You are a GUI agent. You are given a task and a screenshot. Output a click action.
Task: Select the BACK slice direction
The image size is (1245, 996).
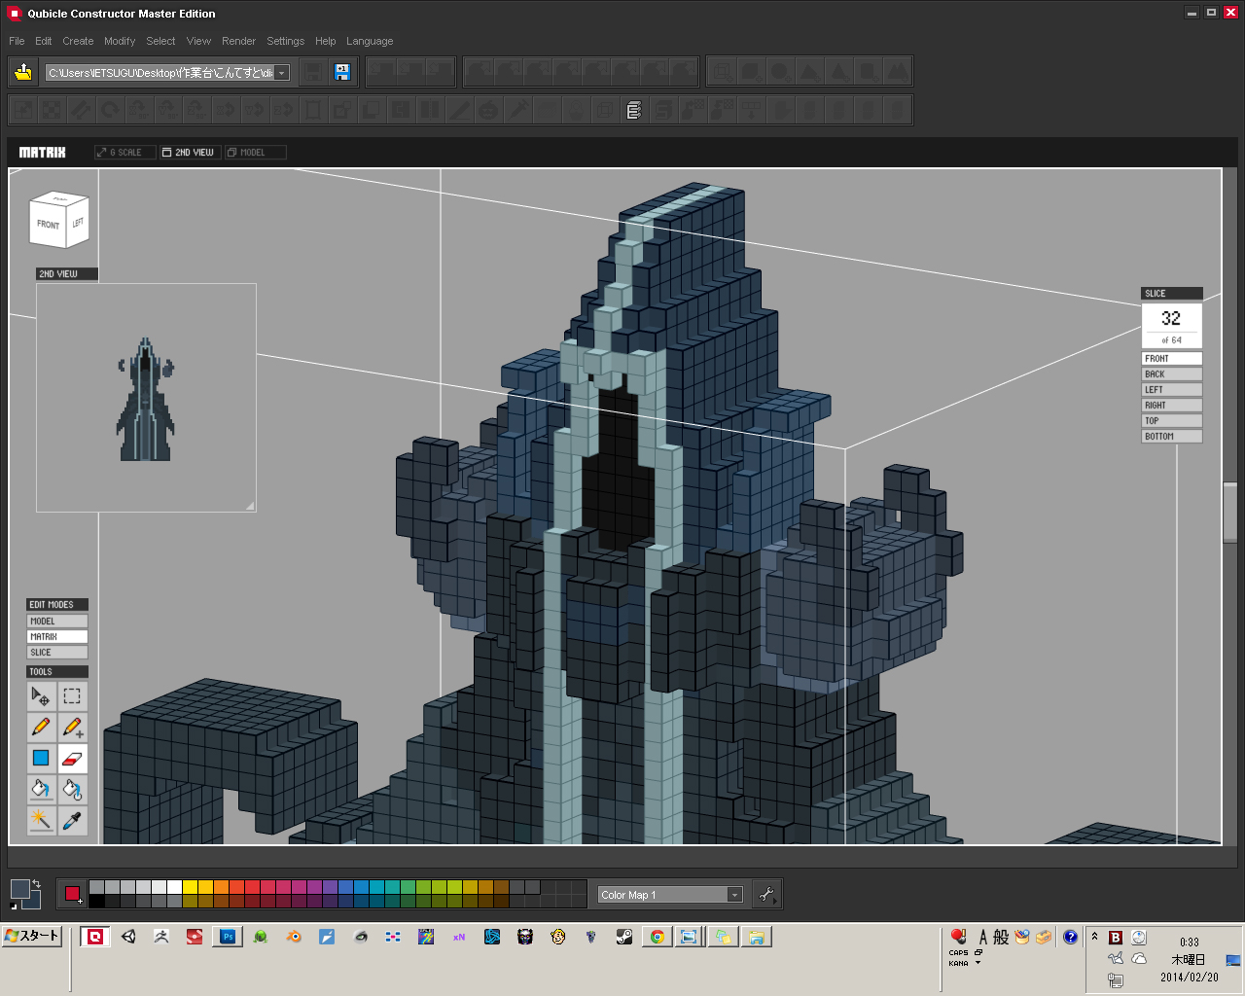pyautogui.click(x=1172, y=374)
